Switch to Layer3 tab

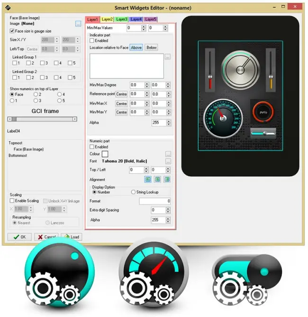point(121,19)
